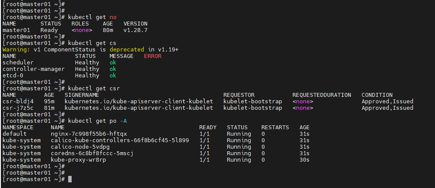Click the 'controller-manager' component name
435x188 pixels.
pos(33,69)
